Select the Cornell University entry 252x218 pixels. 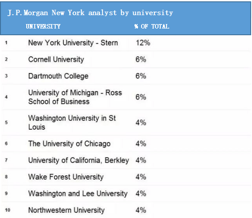56,60
